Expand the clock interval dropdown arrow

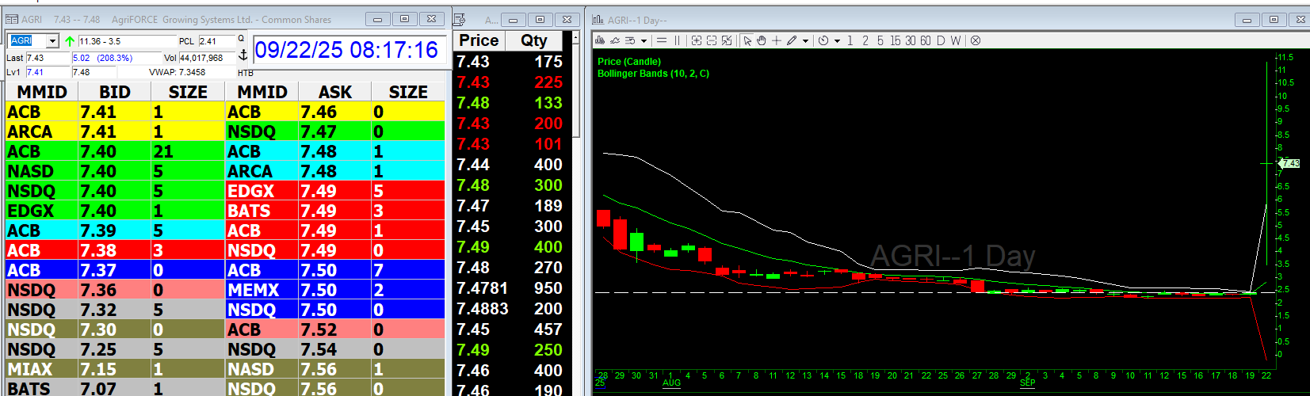(x=837, y=40)
